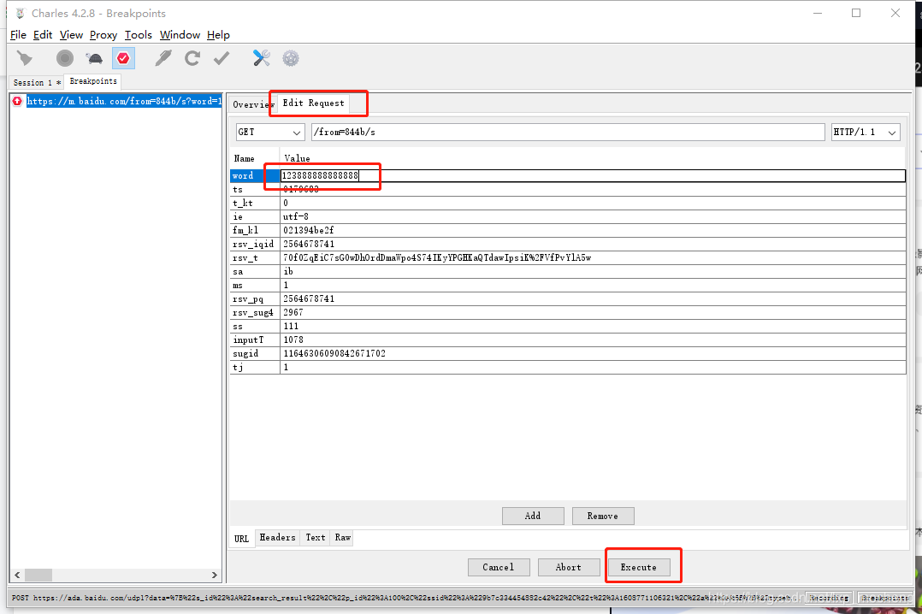Click the repeat request refresh icon
This screenshot has width=922, height=614.
click(x=192, y=58)
